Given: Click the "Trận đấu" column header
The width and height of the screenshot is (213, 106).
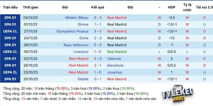Looking at the screenshot, I should 10,7.
